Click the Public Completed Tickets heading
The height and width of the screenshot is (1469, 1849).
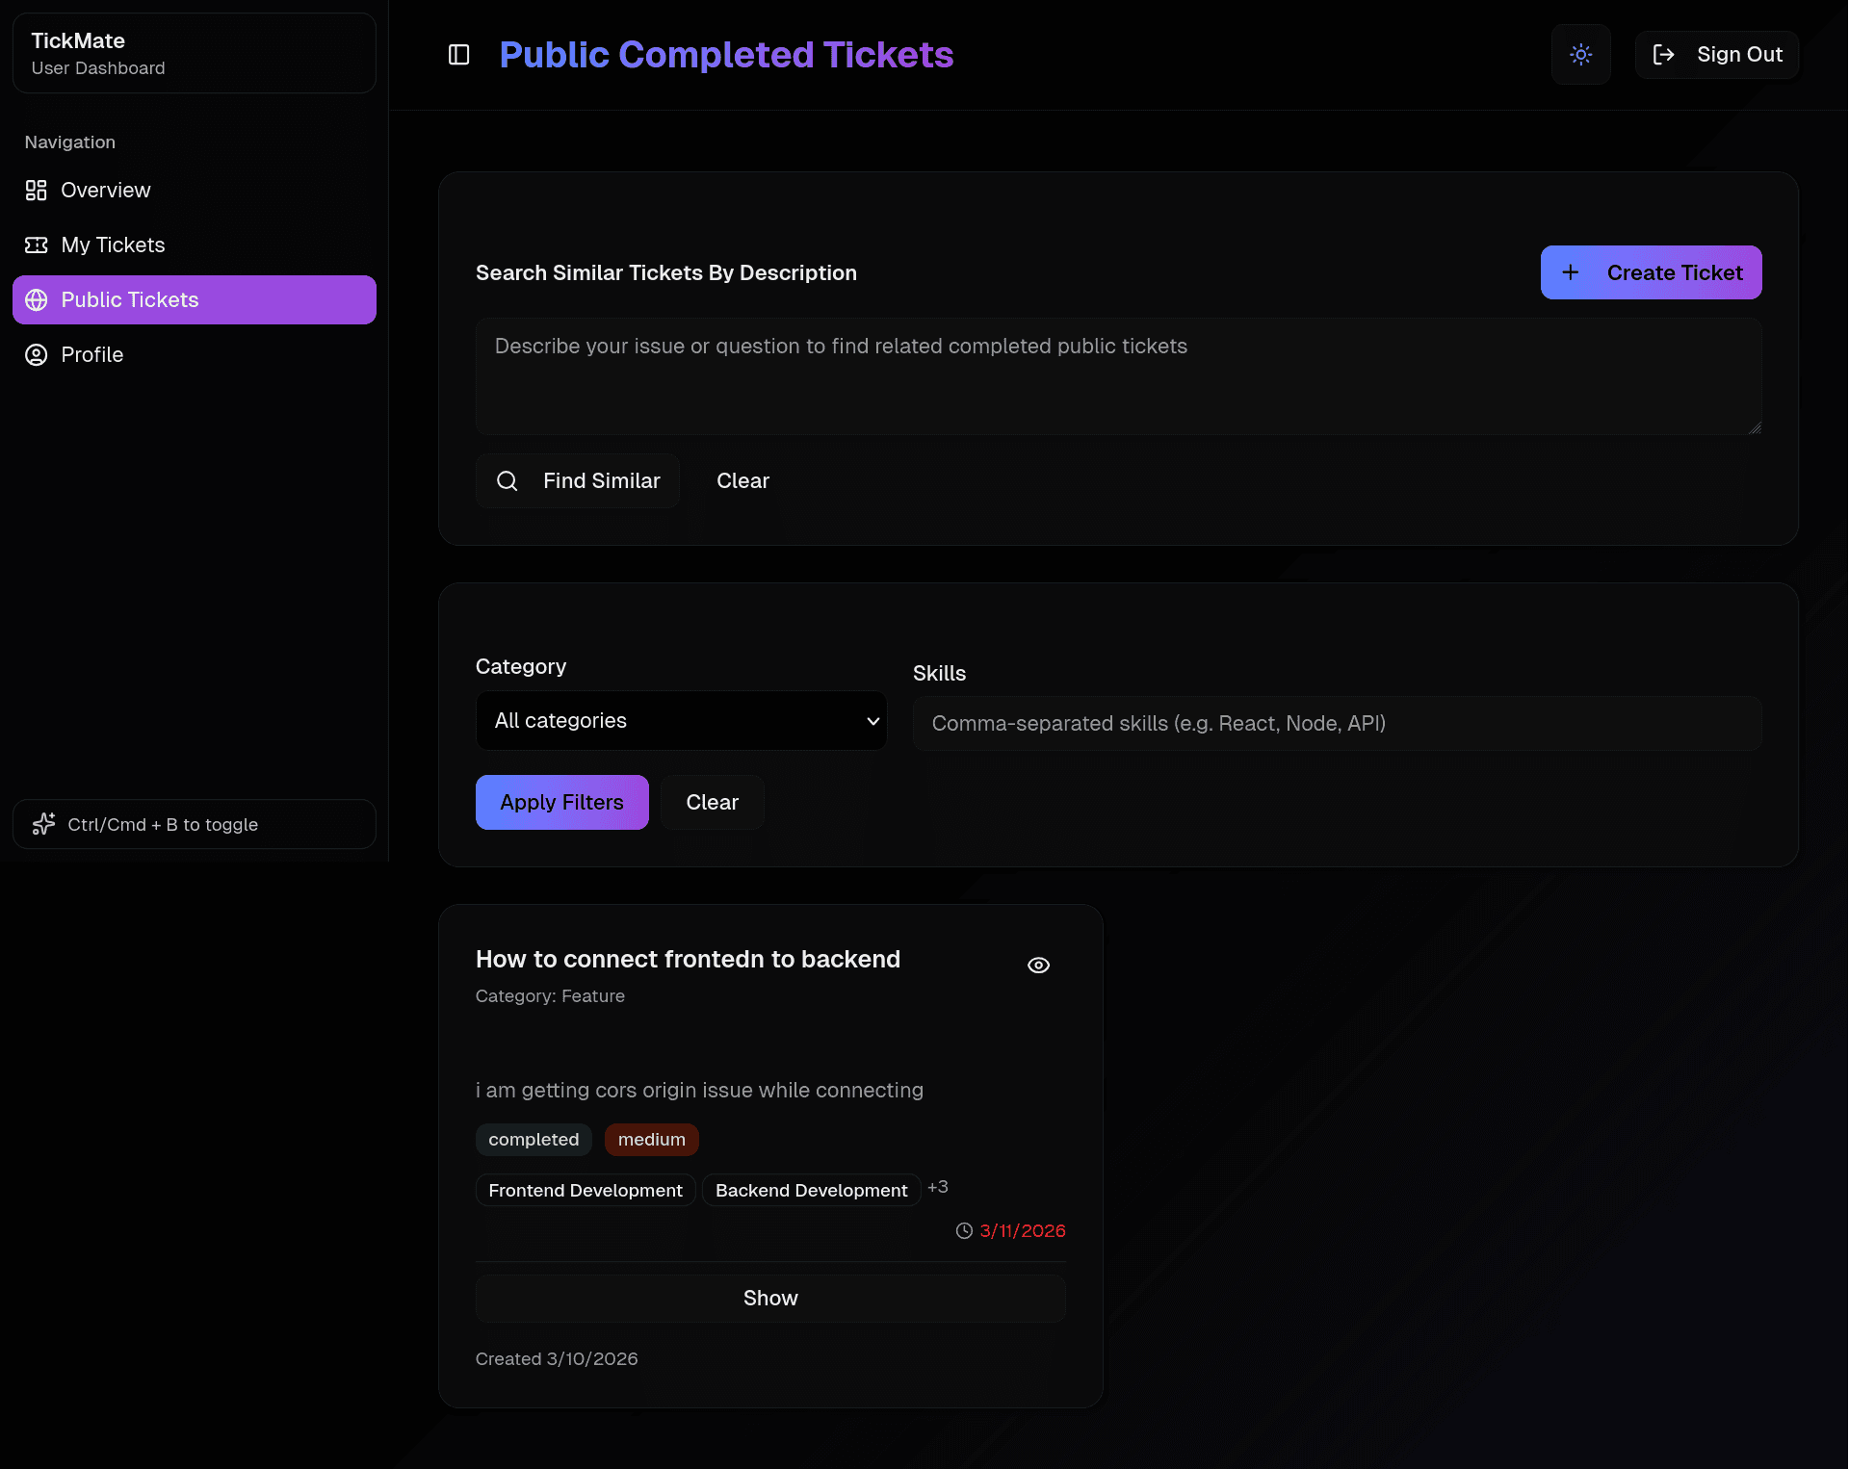tap(727, 55)
